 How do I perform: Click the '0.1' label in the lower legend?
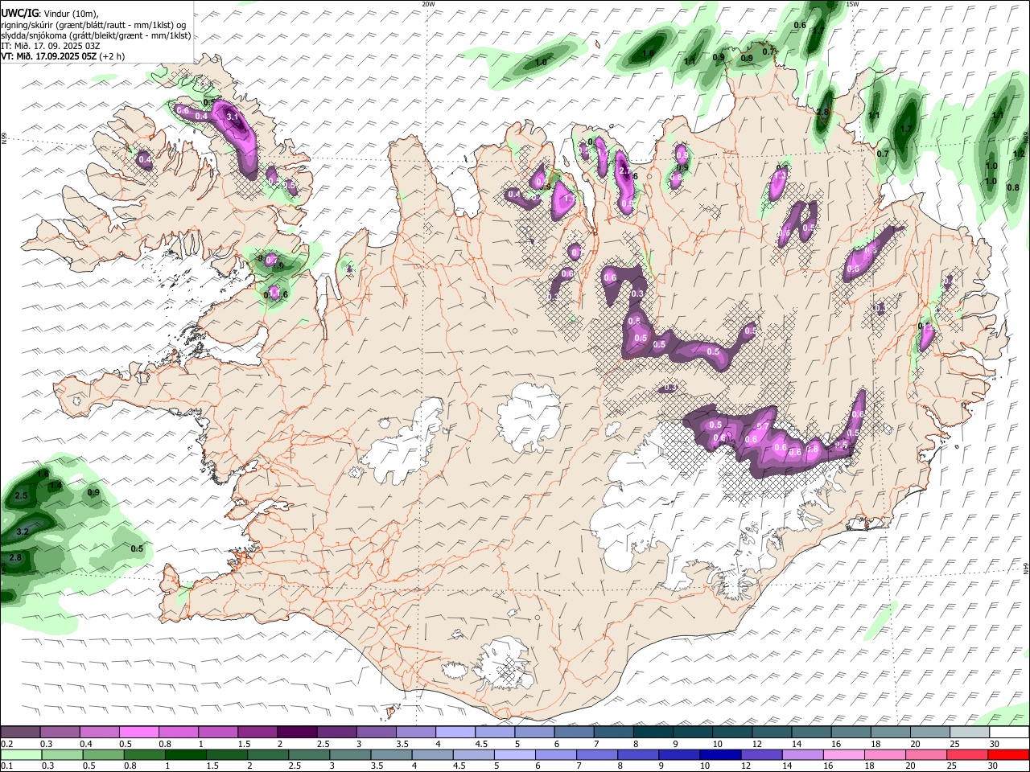click(6, 766)
